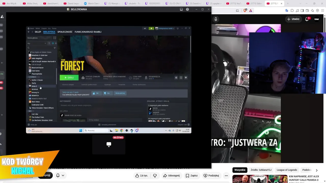
Task: Click the YouTube Utwórz button
Action: (x=293, y=19)
